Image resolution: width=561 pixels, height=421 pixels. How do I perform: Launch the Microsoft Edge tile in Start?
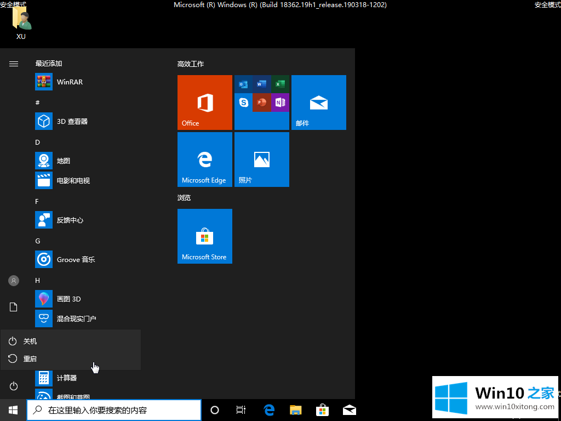205,160
